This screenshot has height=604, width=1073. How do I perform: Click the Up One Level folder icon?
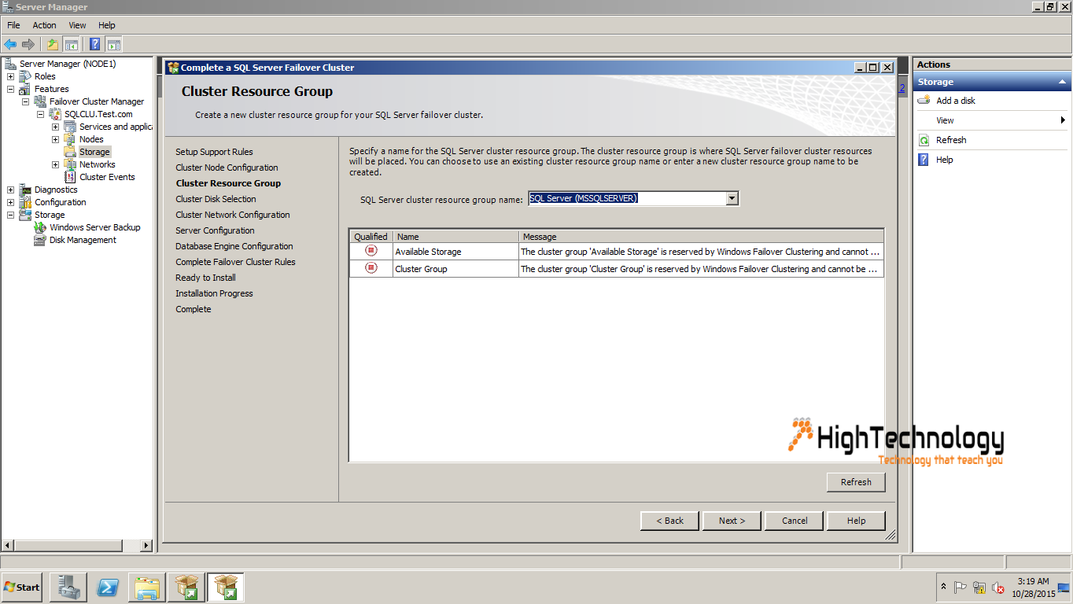(52, 44)
